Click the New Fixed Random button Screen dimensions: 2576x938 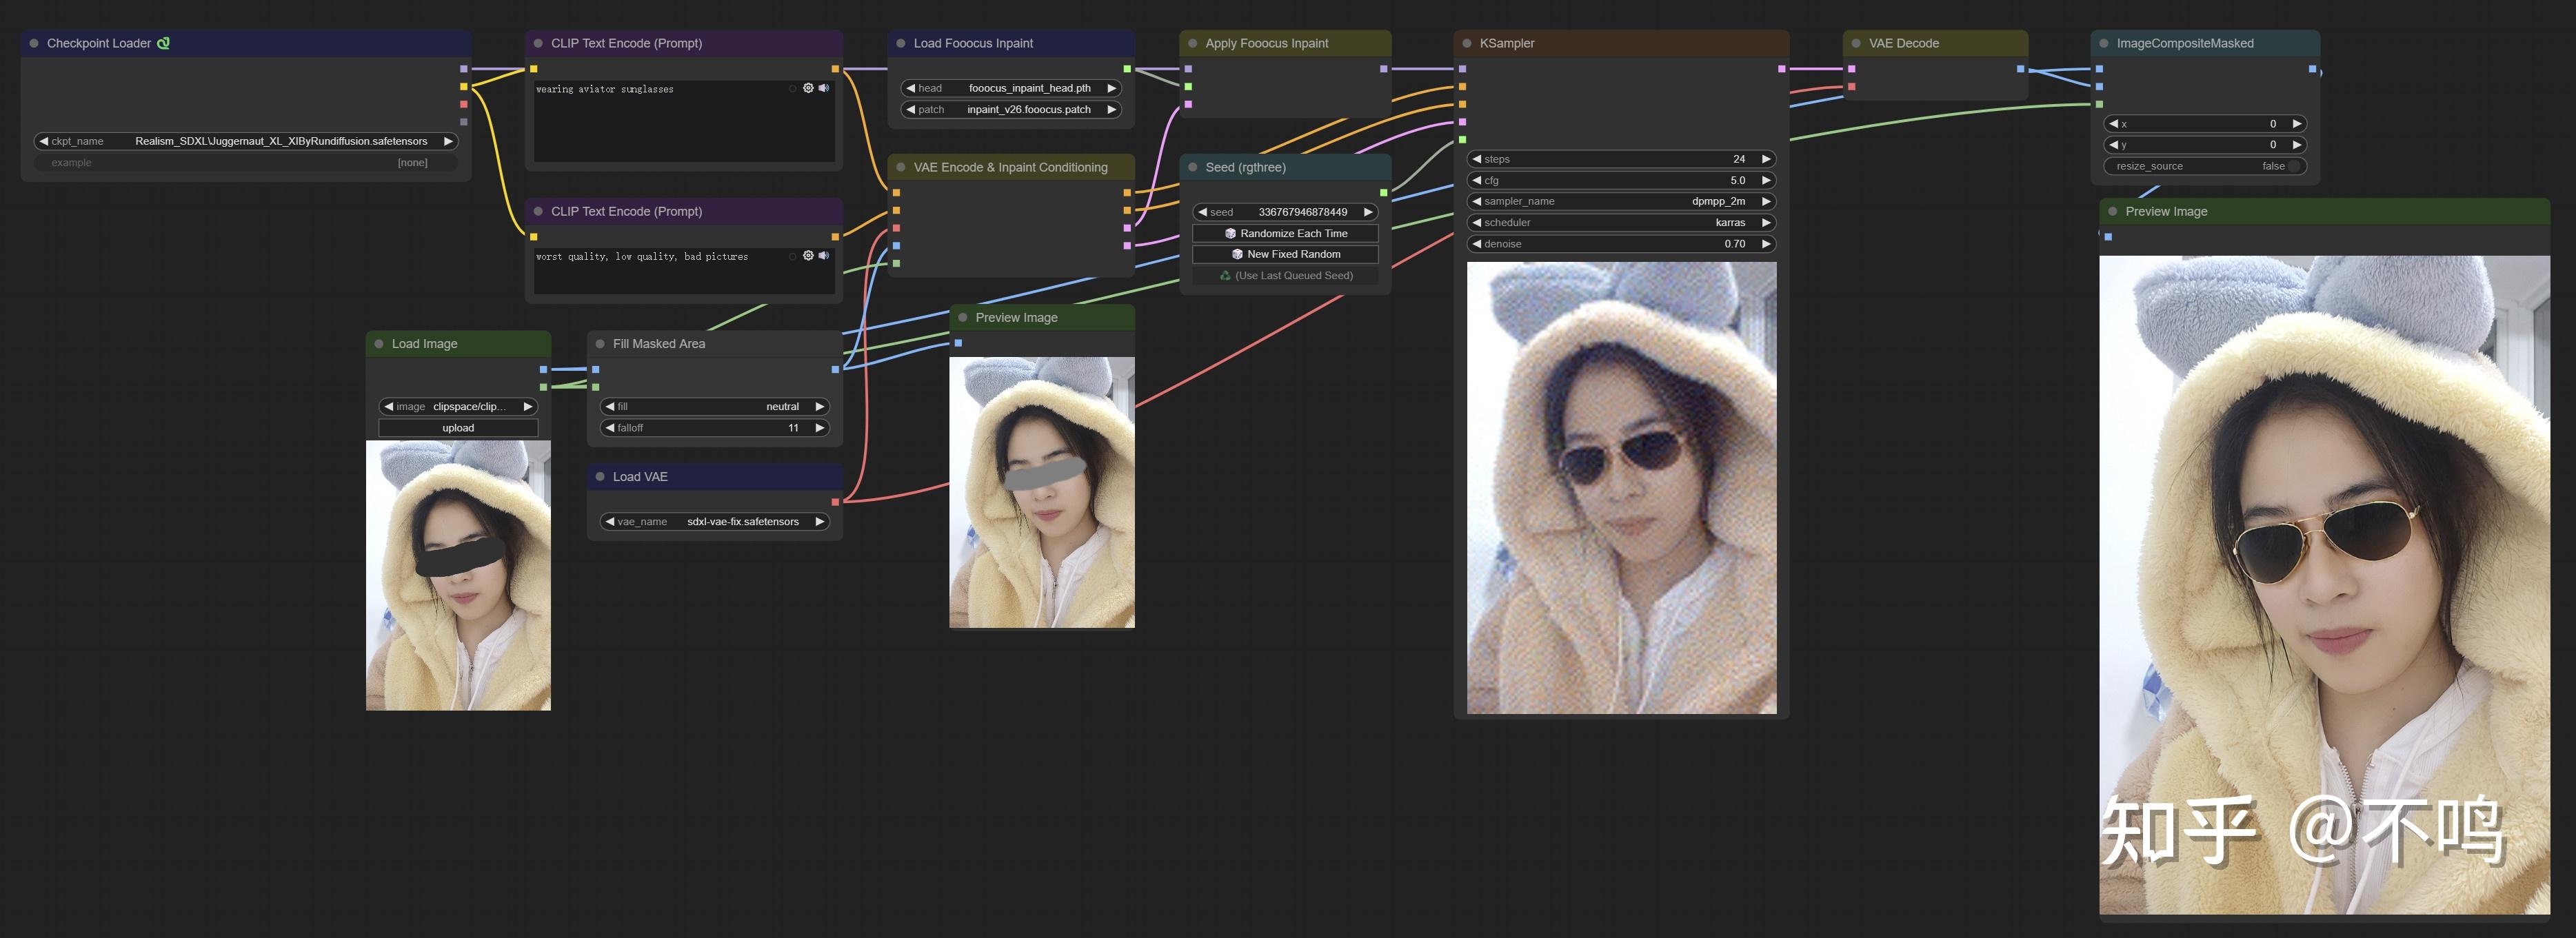click(x=1285, y=254)
